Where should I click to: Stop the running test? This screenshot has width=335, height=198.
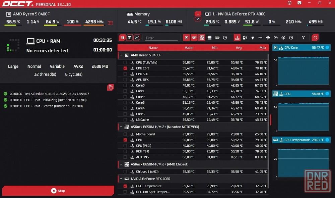58,191
